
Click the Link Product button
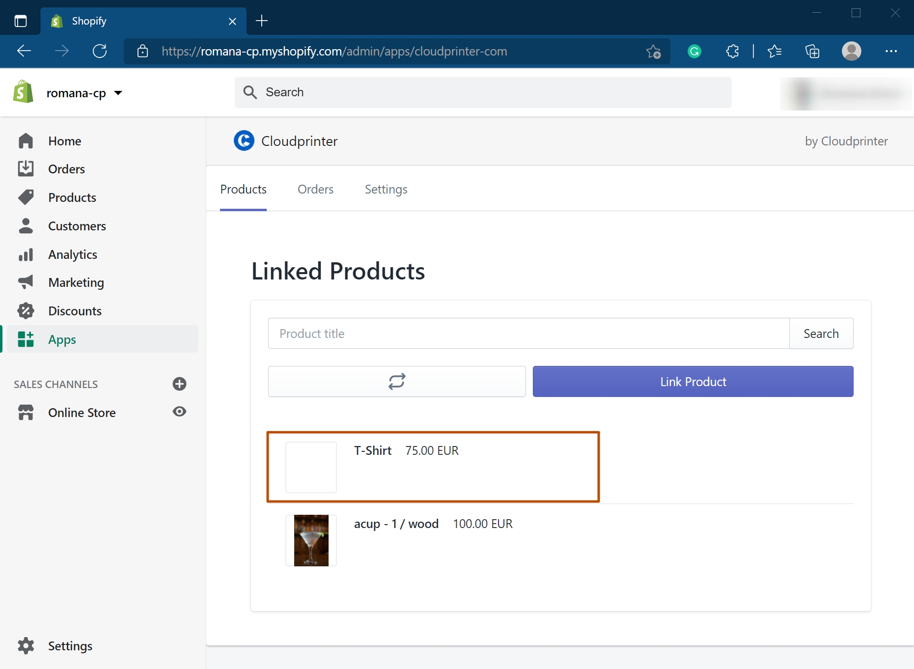693,382
